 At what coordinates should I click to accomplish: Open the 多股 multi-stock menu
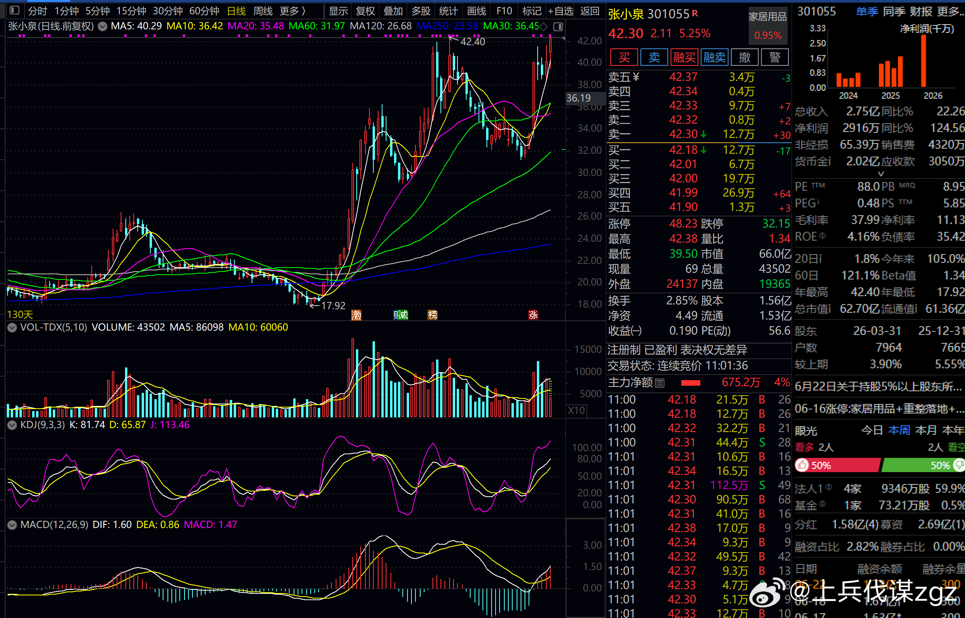point(421,11)
